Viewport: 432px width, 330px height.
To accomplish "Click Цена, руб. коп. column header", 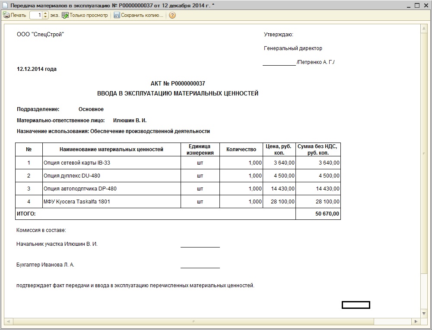I will coord(279,149).
